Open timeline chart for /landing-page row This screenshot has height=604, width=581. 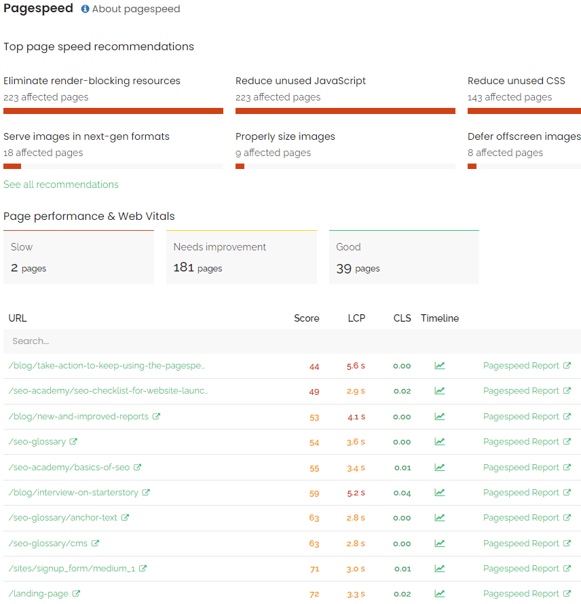pos(440,594)
